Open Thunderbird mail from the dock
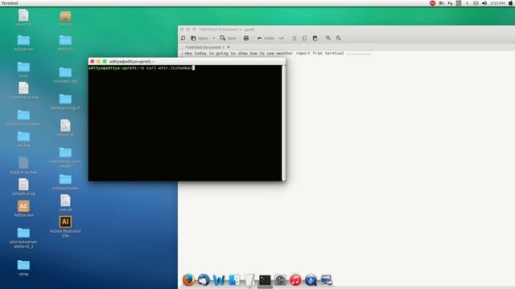Screen dimensions: 515x289 tap(204, 280)
